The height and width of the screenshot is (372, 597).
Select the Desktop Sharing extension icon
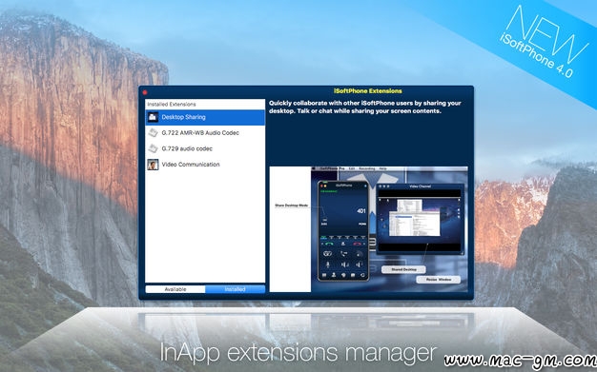pos(153,117)
